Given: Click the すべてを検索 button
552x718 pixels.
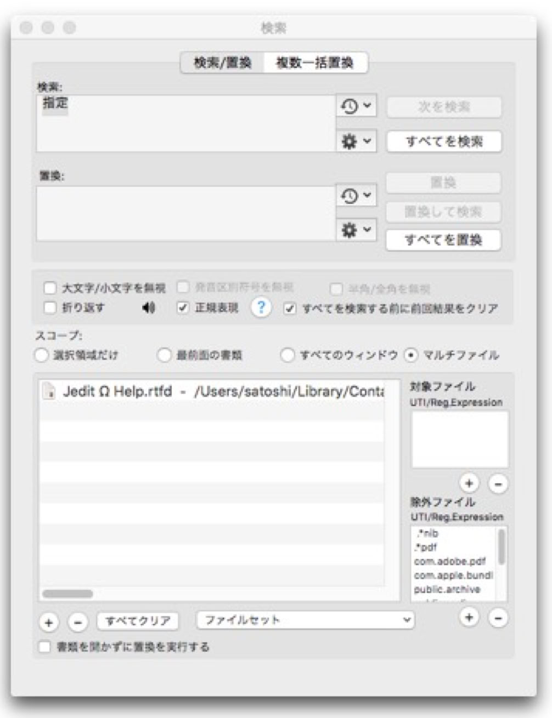Looking at the screenshot, I should [x=444, y=141].
